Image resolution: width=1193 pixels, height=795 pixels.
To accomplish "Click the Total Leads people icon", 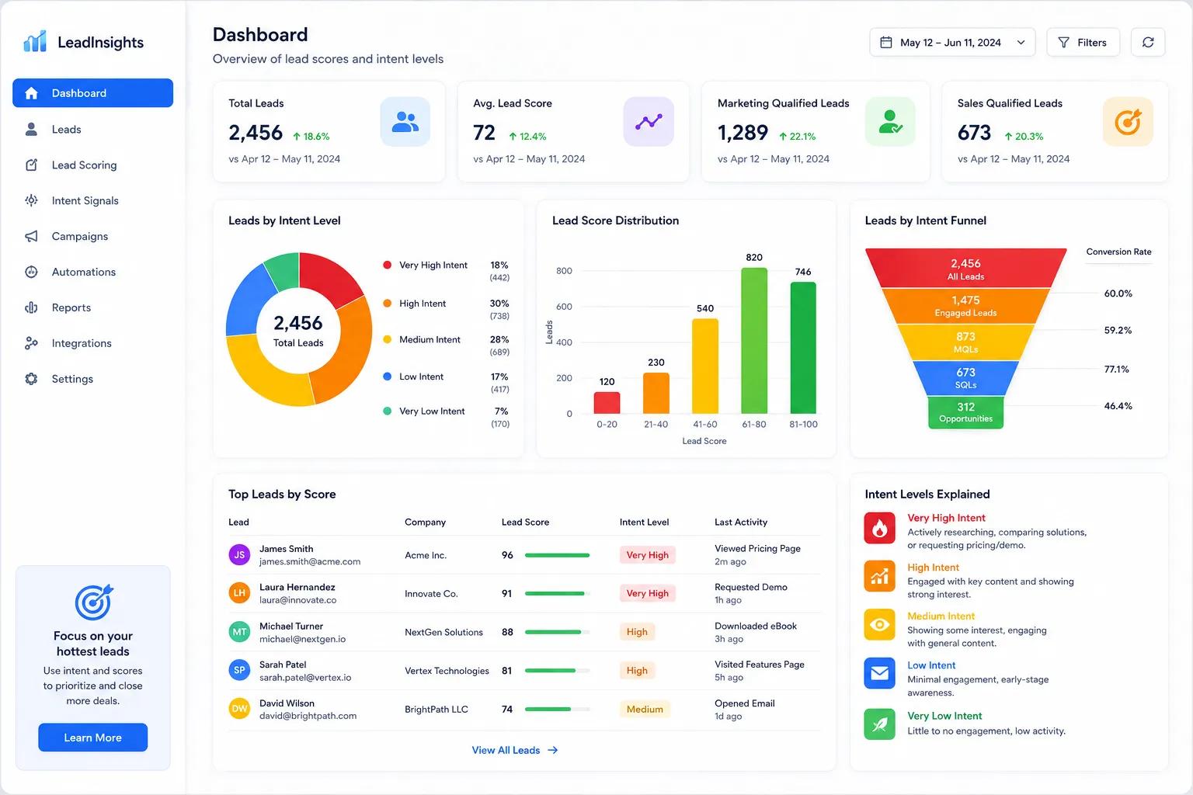I will (x=405, y=122).
